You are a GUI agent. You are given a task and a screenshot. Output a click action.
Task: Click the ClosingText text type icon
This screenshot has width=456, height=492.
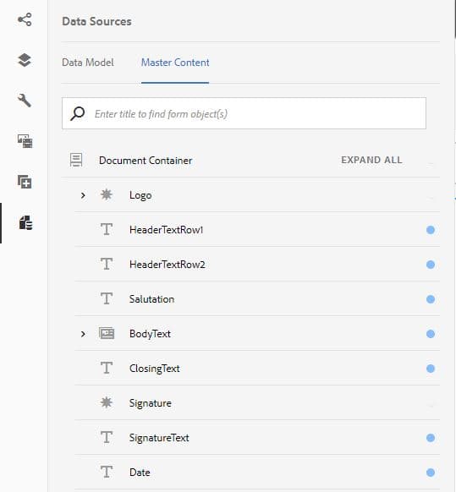107,368
